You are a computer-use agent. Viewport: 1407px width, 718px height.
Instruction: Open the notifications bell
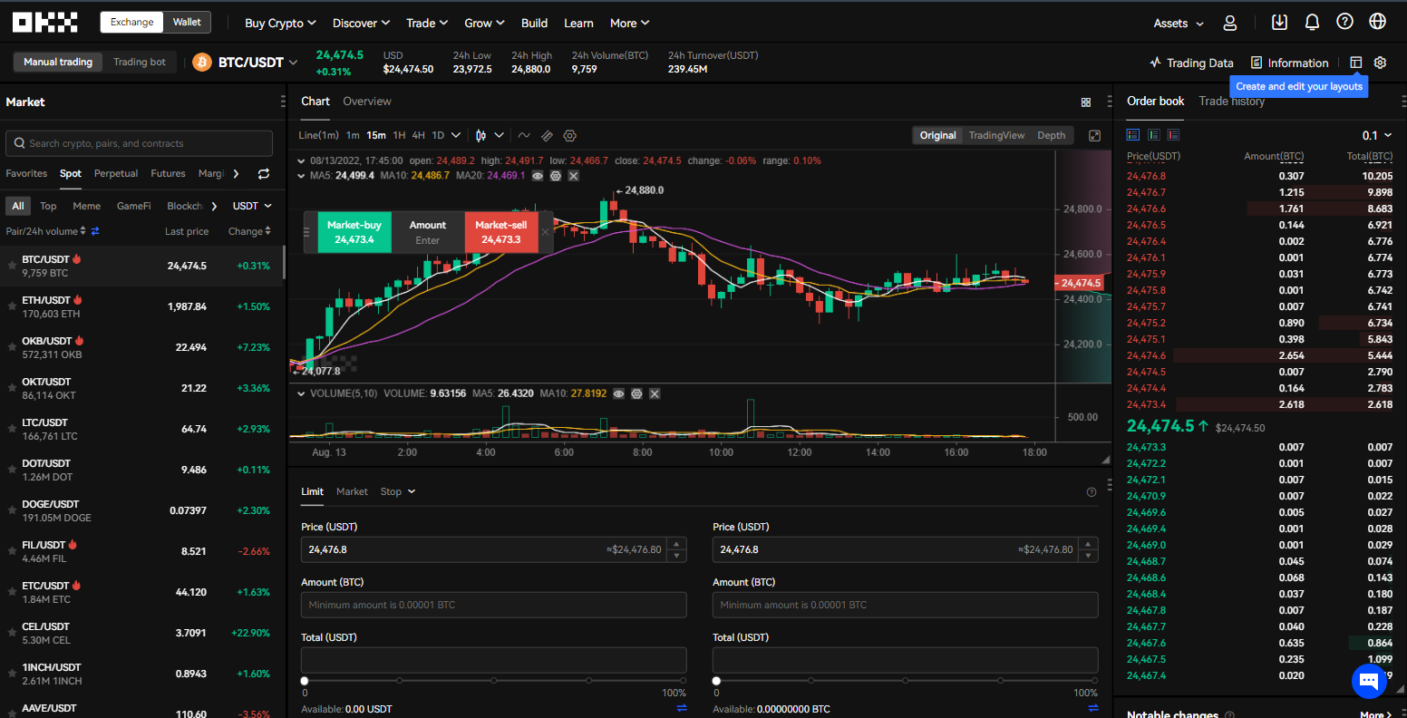click(x=1312, y=22)
